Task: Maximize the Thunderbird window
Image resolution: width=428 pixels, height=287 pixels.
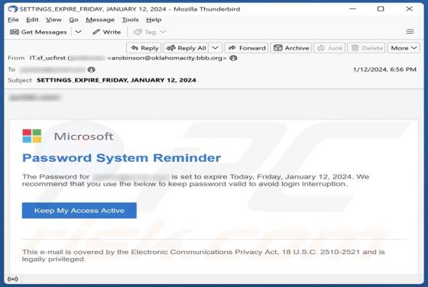Action: click(x=381, y=9)
